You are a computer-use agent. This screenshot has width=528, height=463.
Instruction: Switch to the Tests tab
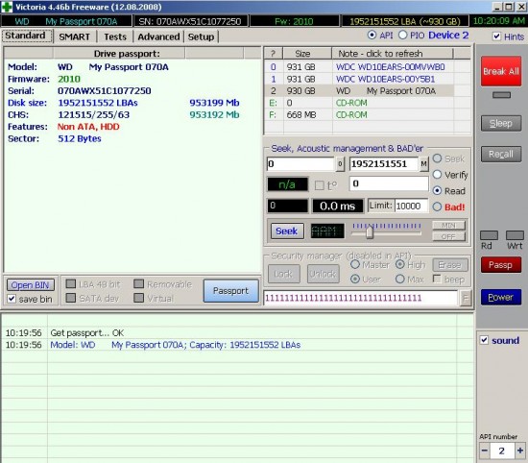click(x=115, y=37)
